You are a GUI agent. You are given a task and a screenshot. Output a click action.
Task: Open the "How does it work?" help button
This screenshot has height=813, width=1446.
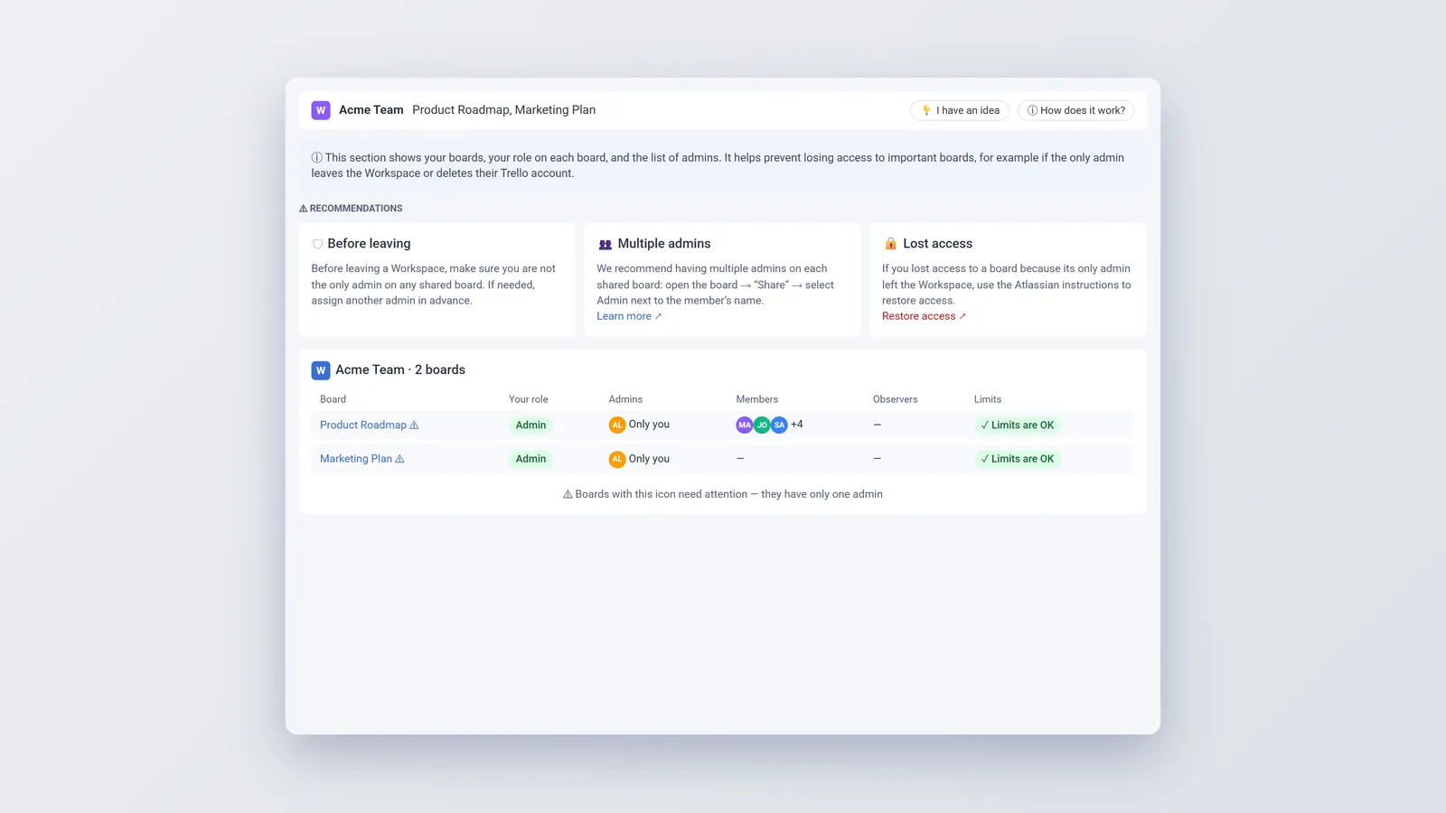1076,110
